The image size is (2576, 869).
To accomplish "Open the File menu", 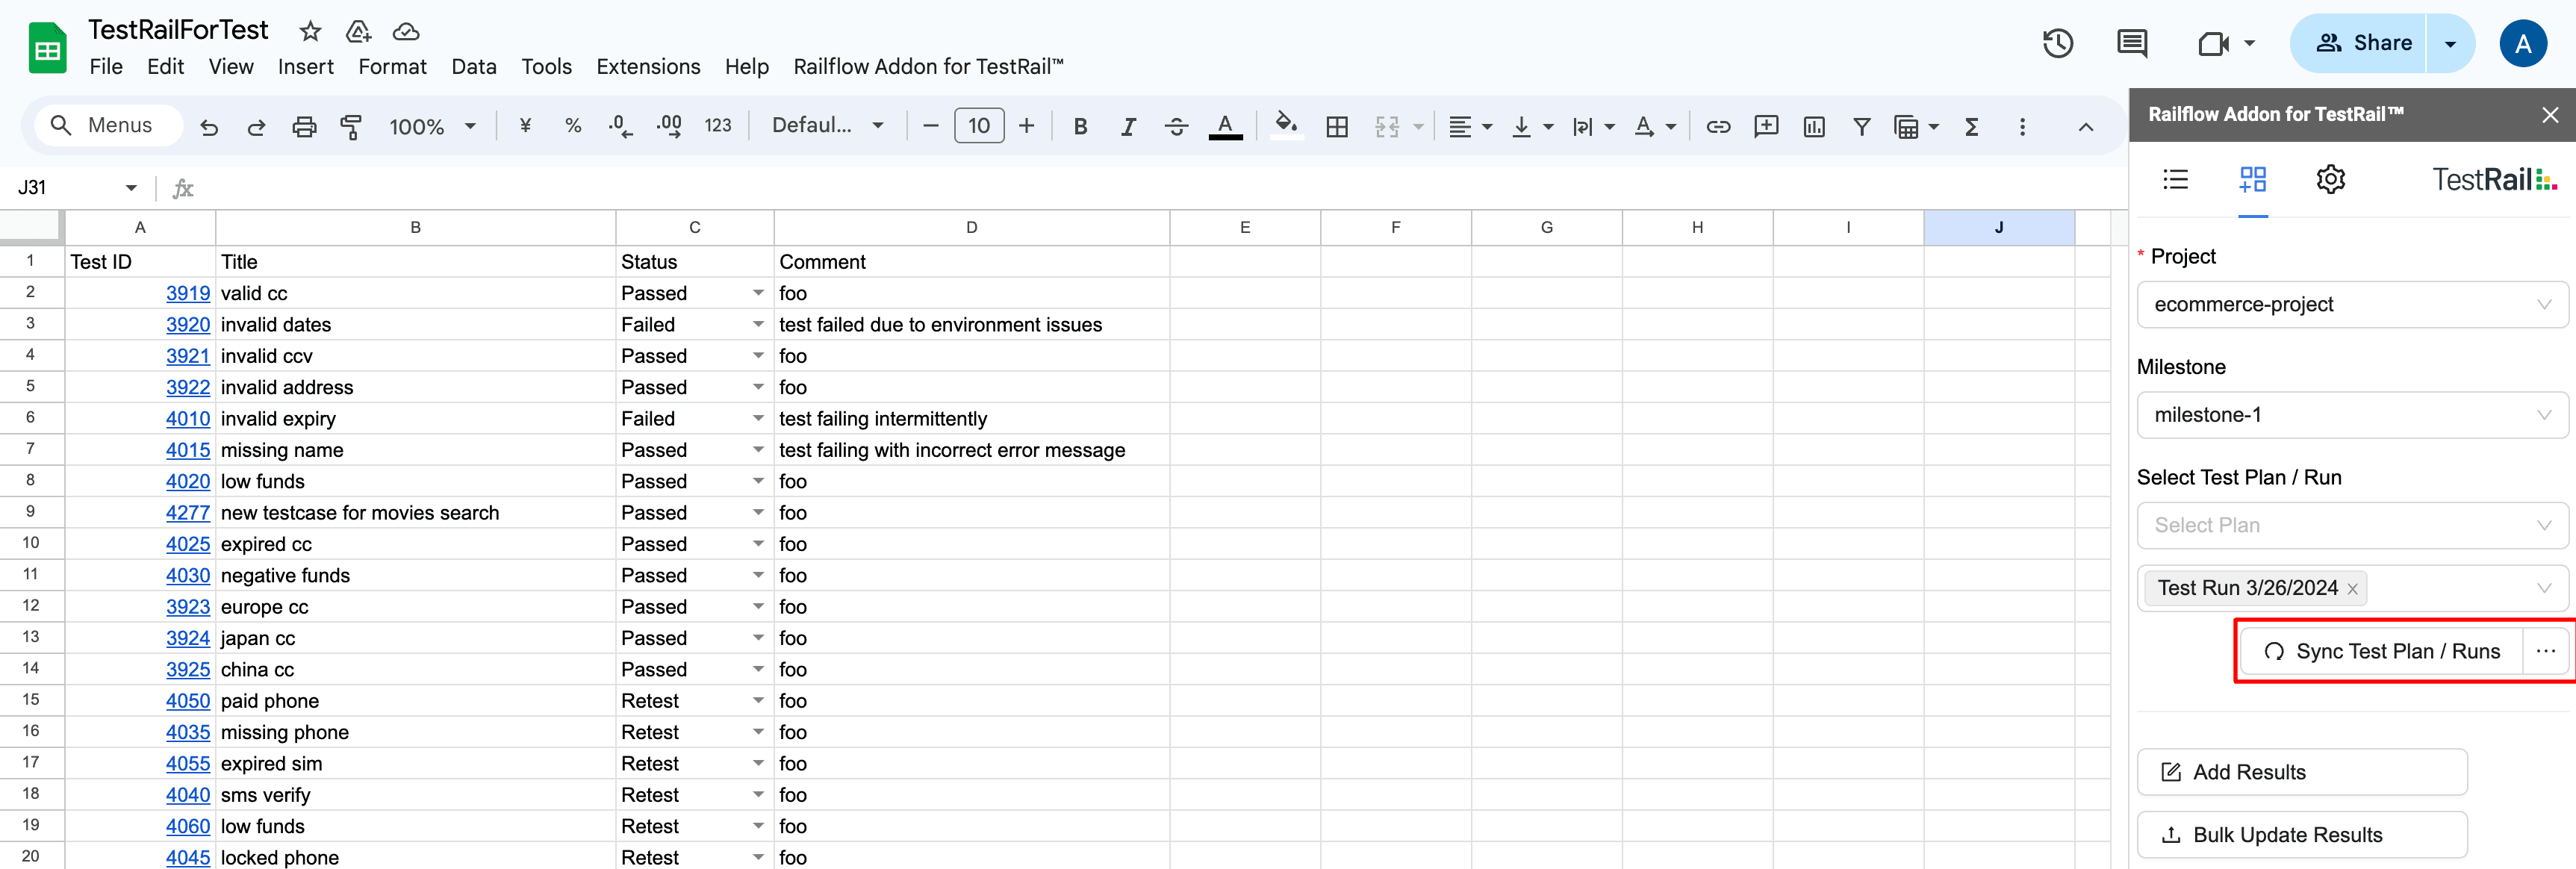I will (106, 67).
